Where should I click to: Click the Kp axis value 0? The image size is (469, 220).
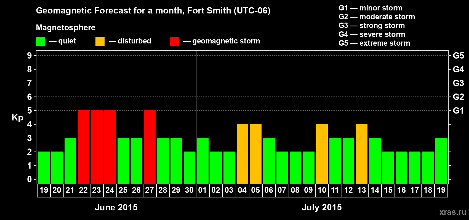pos(29,179)
